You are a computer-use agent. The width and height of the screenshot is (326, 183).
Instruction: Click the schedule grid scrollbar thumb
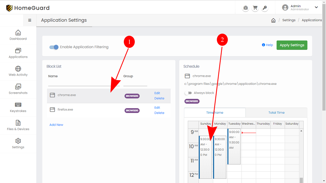point(301,180)
